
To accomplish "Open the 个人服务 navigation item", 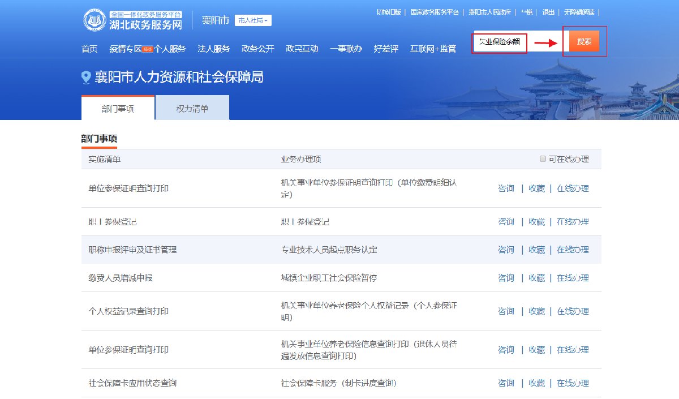I will click(x=170, y=49).
